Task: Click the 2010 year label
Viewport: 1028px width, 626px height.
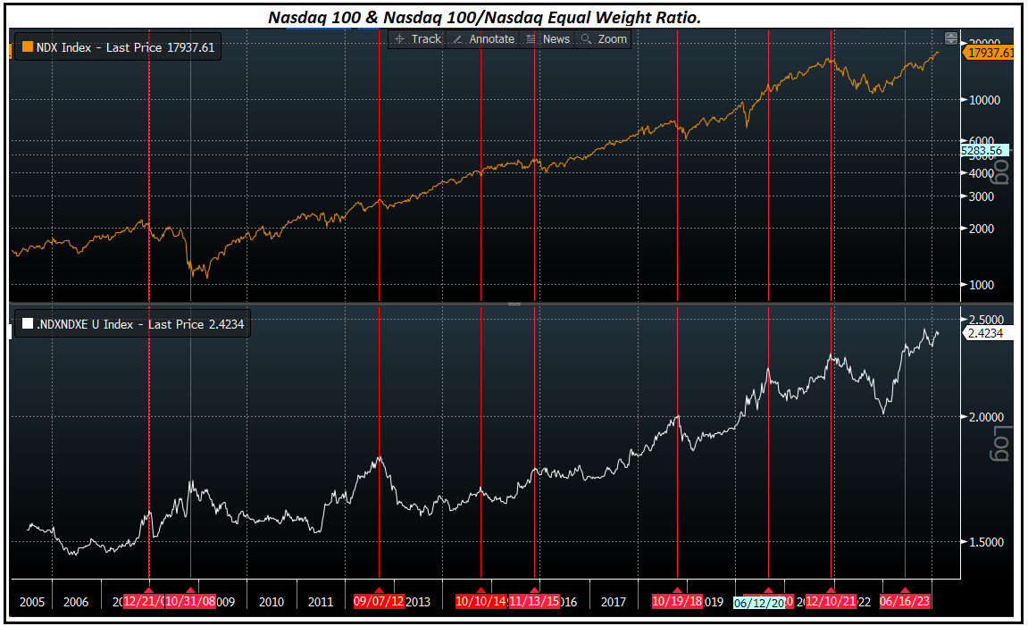Action: tap(272, 602)
